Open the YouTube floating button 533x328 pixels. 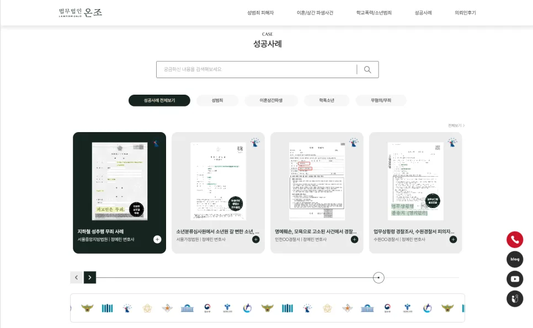point(515,279)
